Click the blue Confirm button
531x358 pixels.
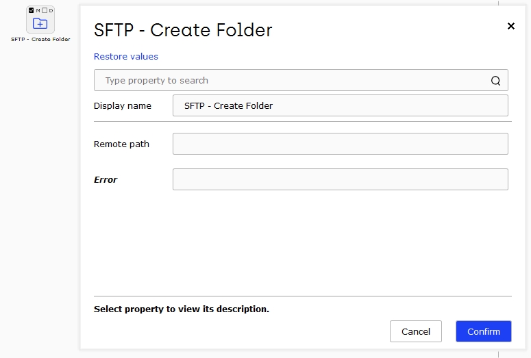pyautogui.click(x=484, y=331)
